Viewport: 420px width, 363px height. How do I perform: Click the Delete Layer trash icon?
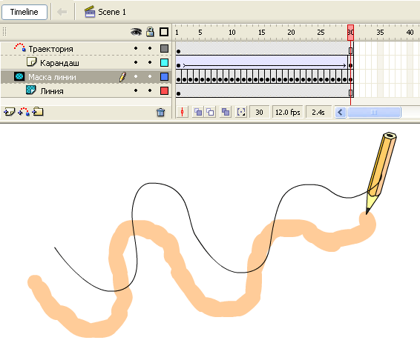click(x=161, y=113)
